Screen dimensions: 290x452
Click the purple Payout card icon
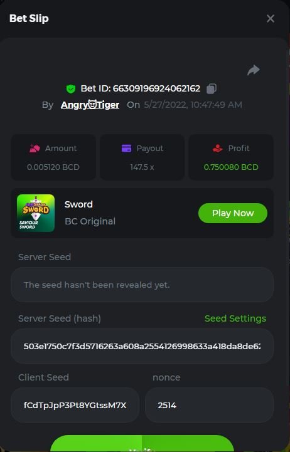pos(126,149)
